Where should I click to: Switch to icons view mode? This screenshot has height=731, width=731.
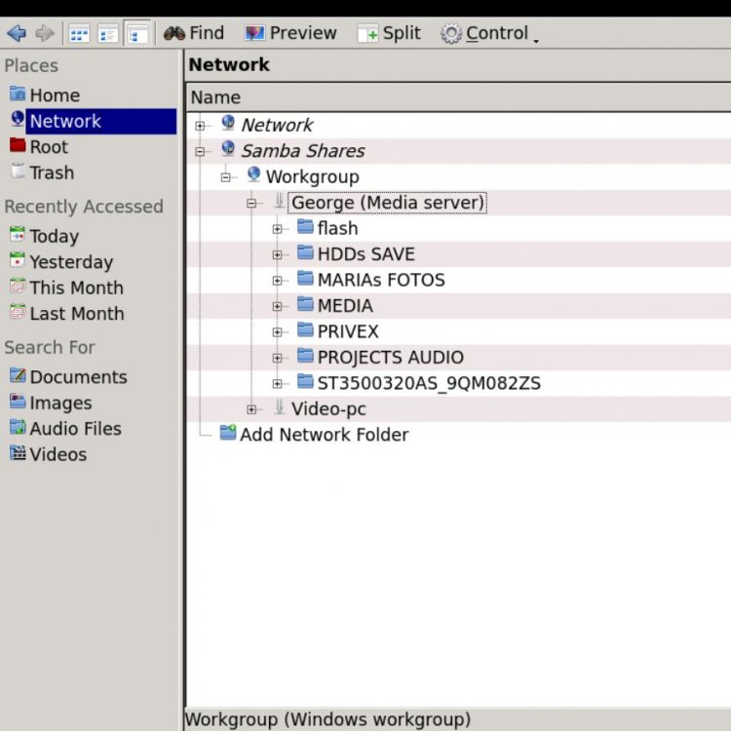79,34
